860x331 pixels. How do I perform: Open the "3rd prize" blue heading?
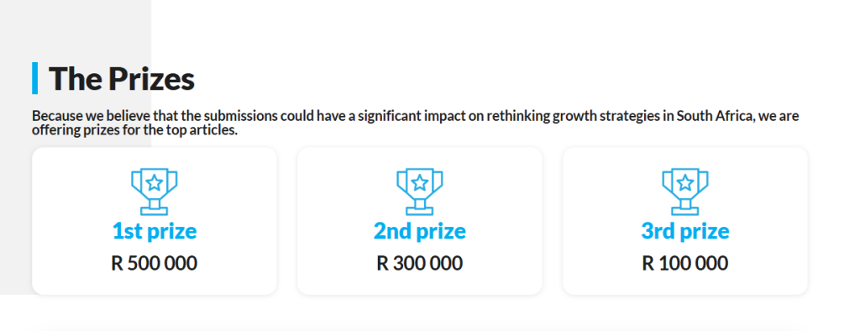[685, 231]
